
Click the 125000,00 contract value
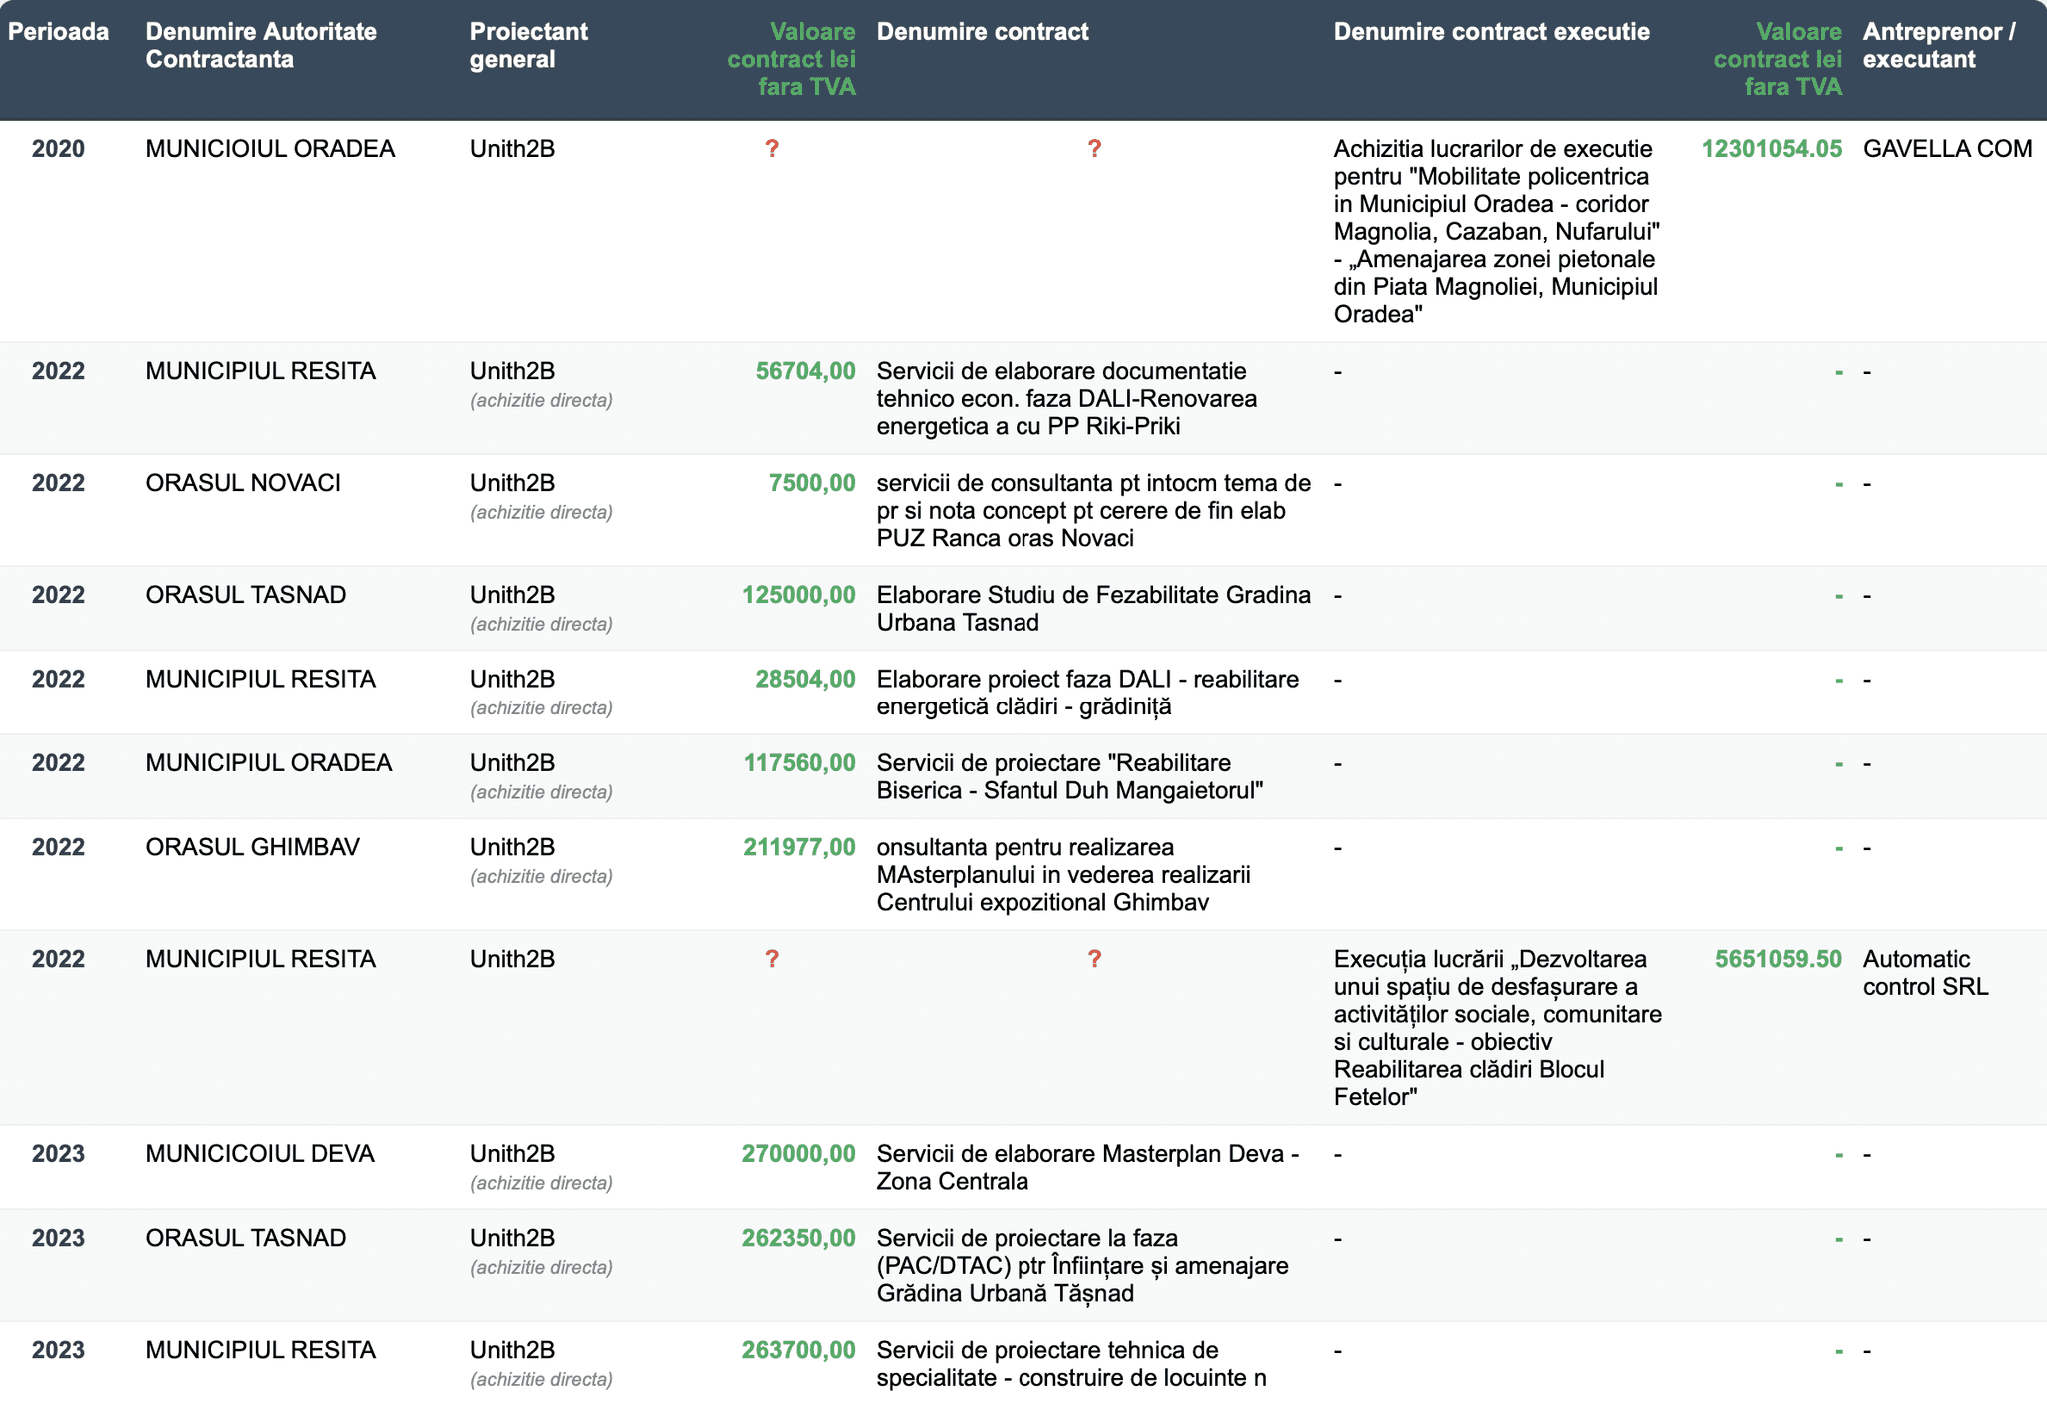tap(798, 595)
